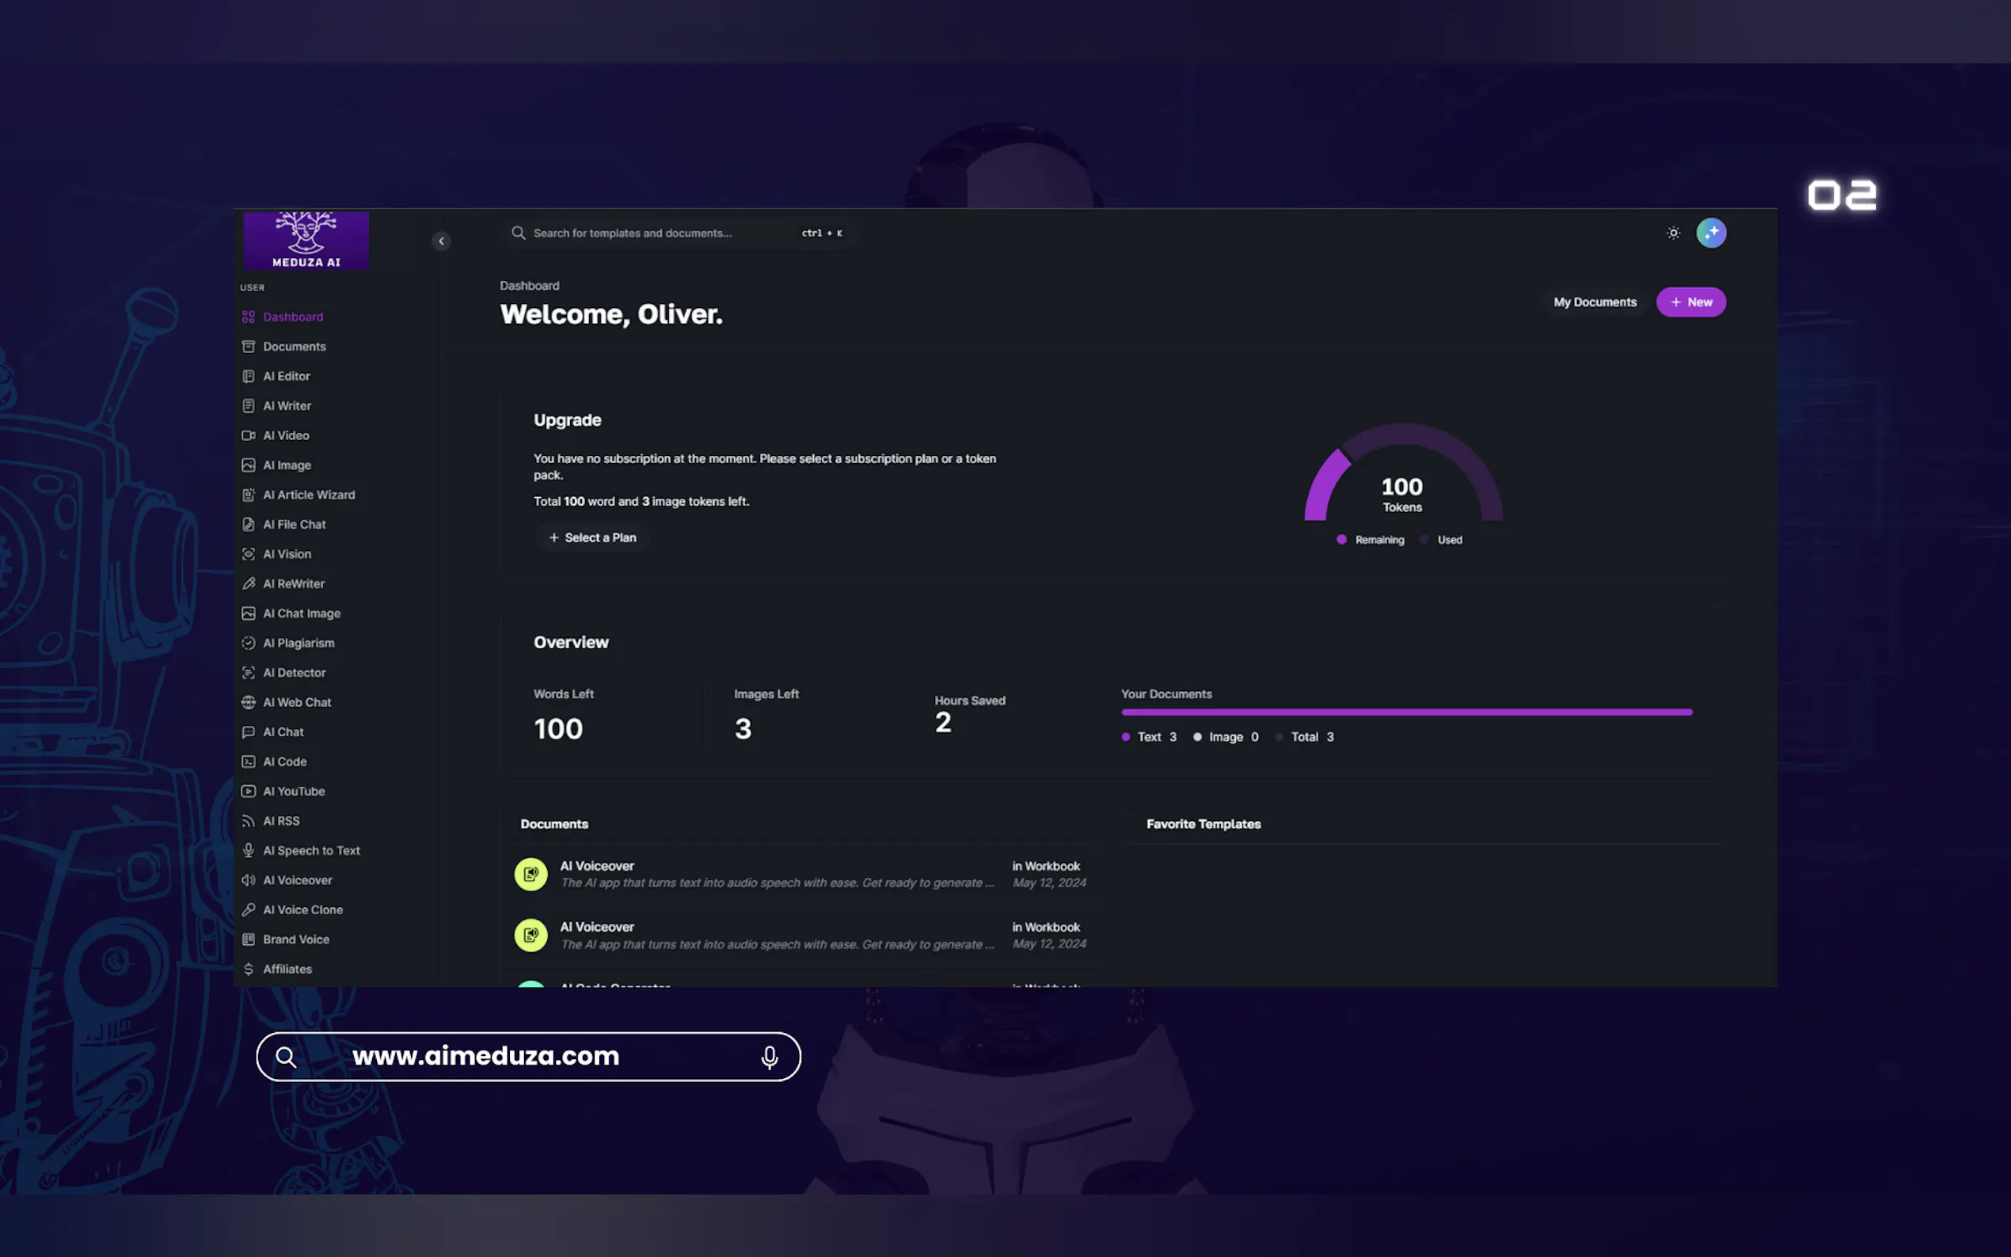
Task: Select Dashboard in the sidebar menu
Action: (x=293, y=317)
